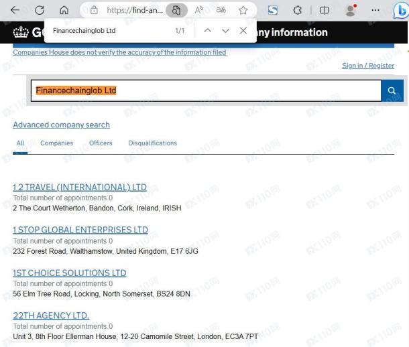Open 22TH AGENCY LTD. result

51,316
